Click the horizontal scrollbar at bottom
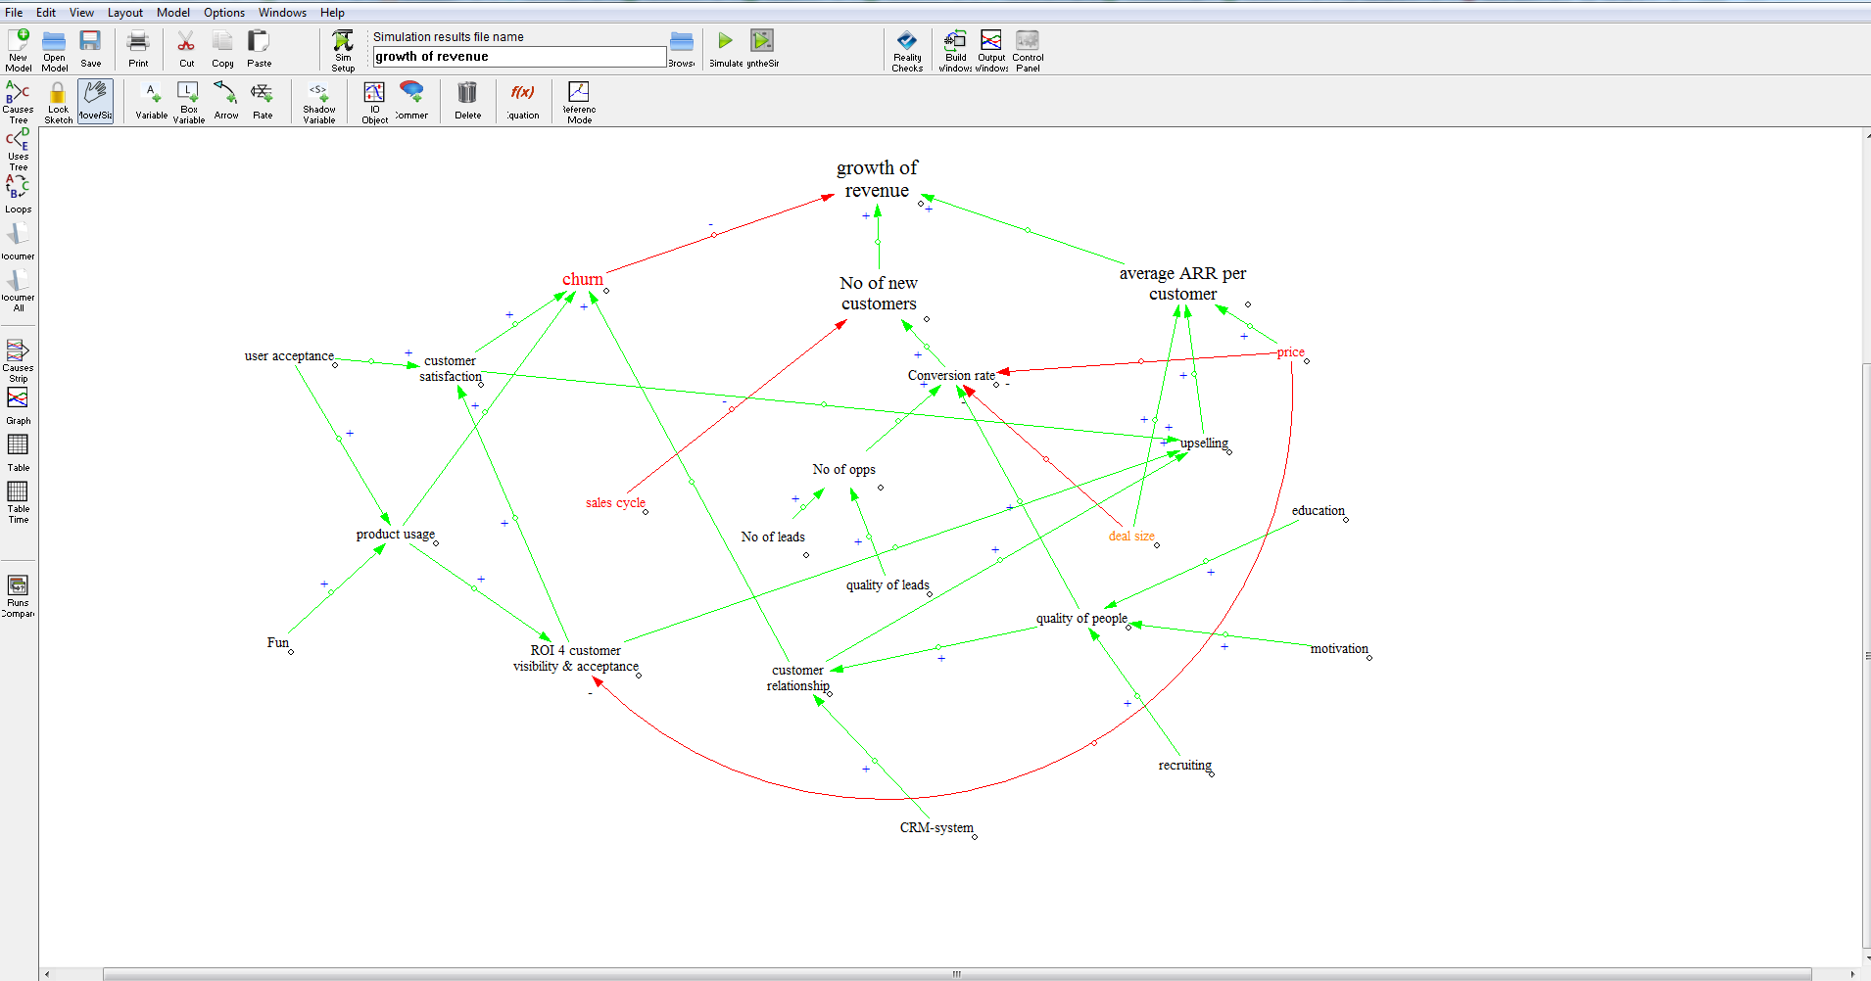Image resolution: width=1871 pixels, height=981 pixels. (x=956, y=974)
